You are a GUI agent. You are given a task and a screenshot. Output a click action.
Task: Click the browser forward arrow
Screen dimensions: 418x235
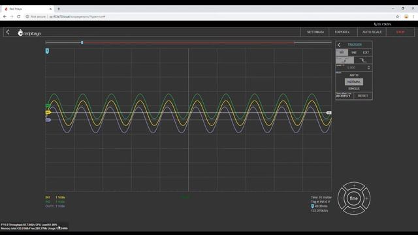pyautogui.click(x=12, y=16)
